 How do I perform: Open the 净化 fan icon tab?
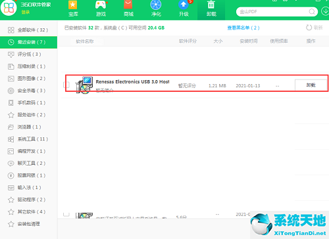click(156, 9)
